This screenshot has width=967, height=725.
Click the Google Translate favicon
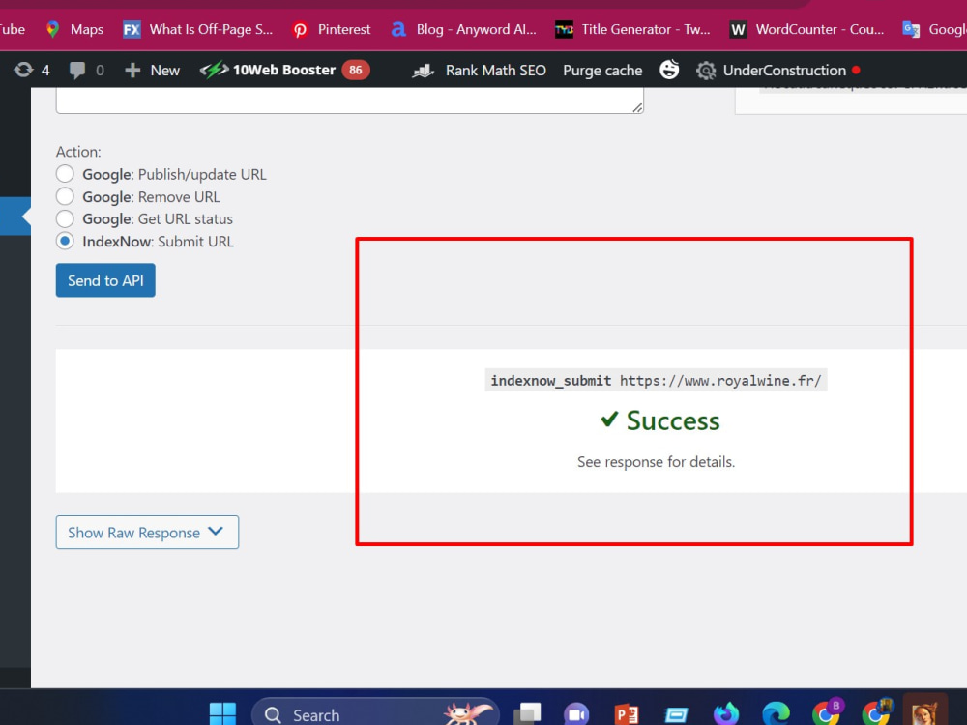coord(911,29)
